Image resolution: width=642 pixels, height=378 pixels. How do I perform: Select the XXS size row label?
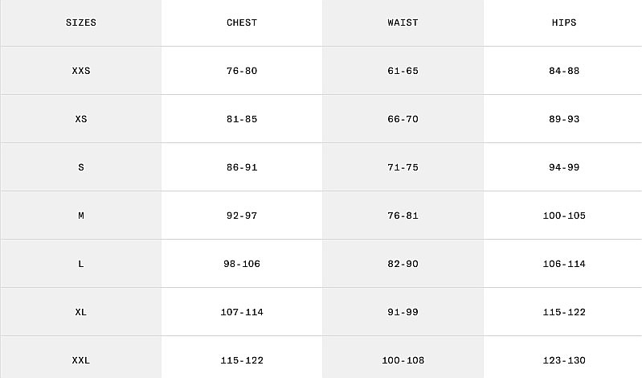(80, 71)
